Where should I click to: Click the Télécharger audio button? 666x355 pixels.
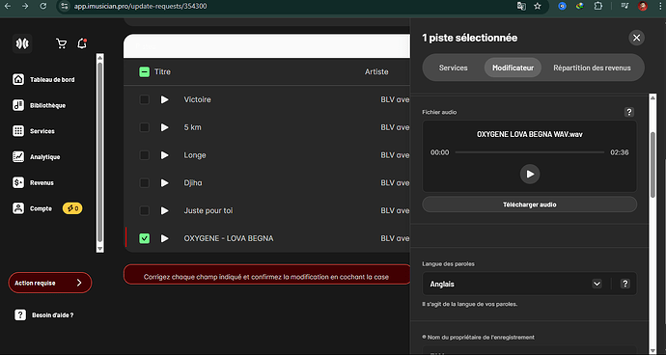530,205
